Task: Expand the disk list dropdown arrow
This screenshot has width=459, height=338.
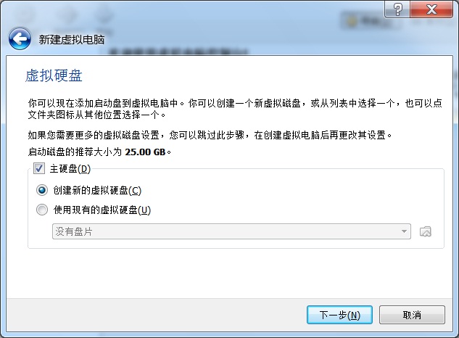Action: tap(404, 231)
